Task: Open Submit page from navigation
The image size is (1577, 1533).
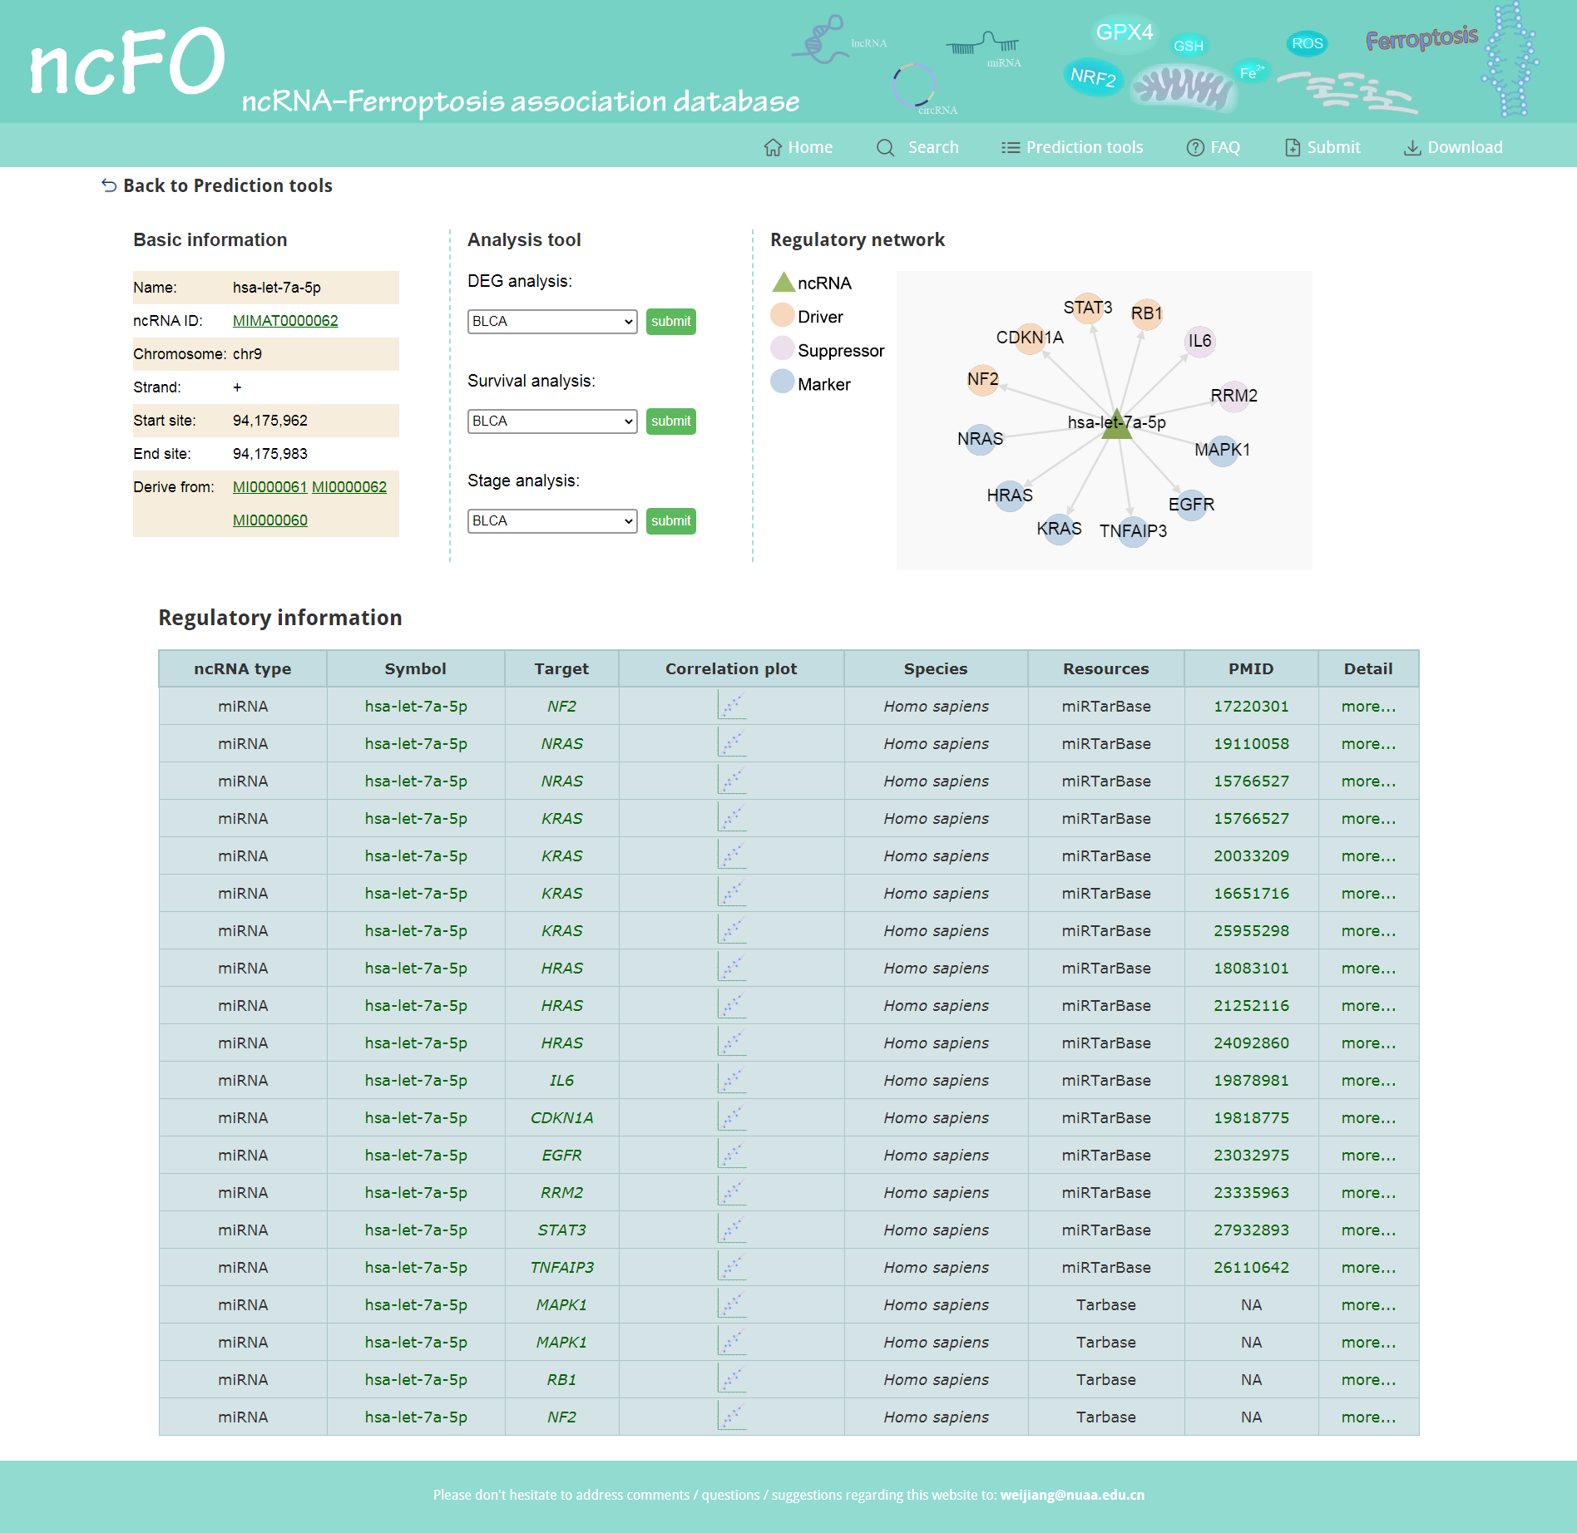Action: click(x=1322, y=147)
